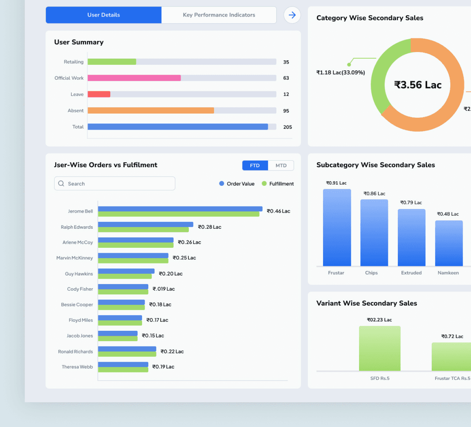Viewport: 471px width, 427px height.
Task: Click the ₹0.91 Lac bar label
Action: (x=336, y=183)
